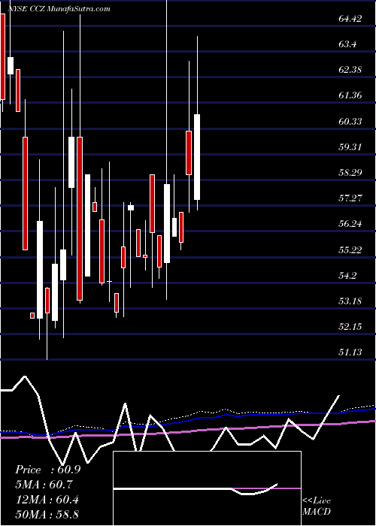Click the 55.22 price axis label
376x526 pixels.
pos(350,249)
